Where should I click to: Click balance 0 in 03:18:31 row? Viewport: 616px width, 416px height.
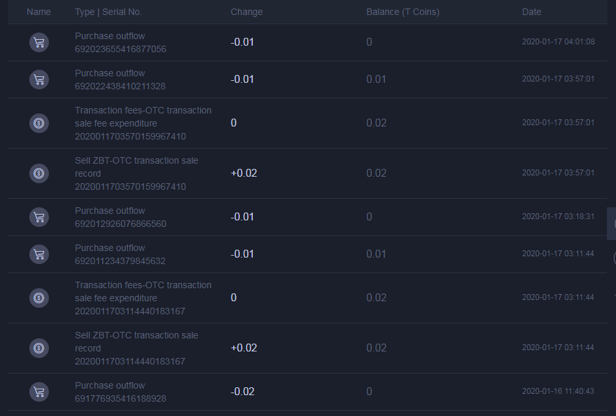tap(370, 217)
